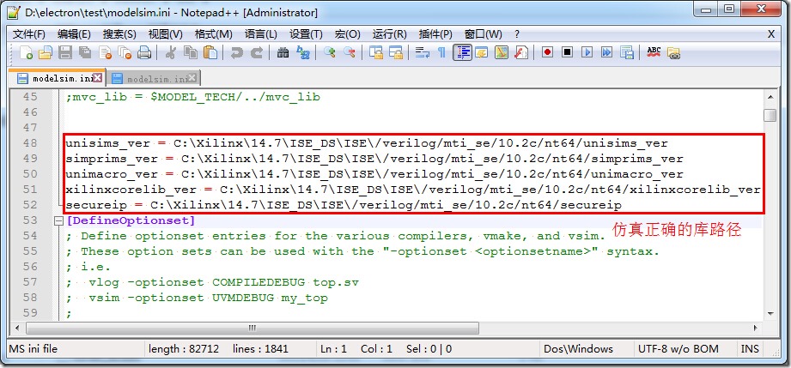Click the Close All documents icon

tap(125, 52)
